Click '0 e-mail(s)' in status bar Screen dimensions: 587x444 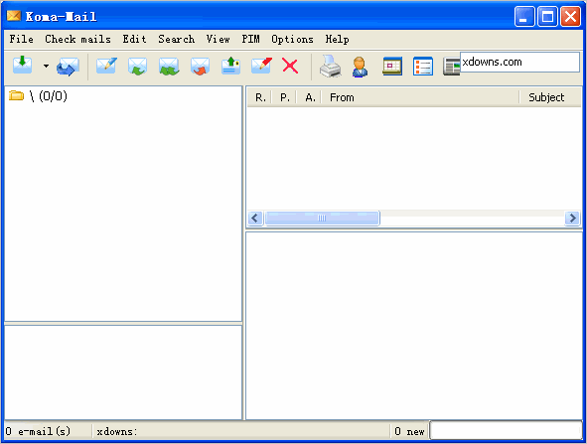(38, 431)
